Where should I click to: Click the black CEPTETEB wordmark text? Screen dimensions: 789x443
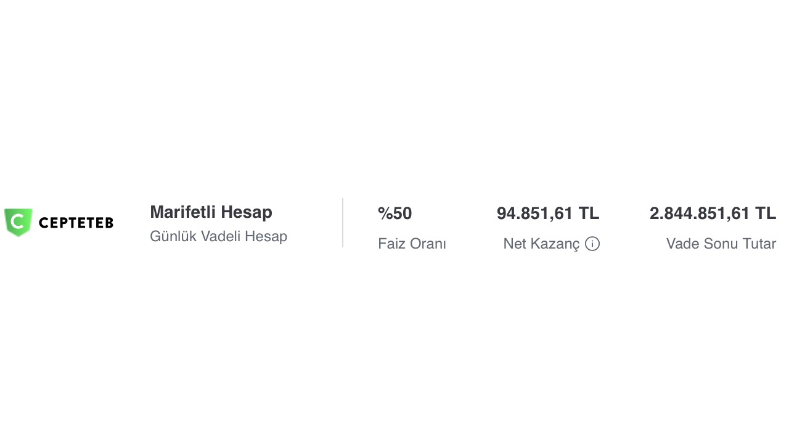tap(76, 223)
